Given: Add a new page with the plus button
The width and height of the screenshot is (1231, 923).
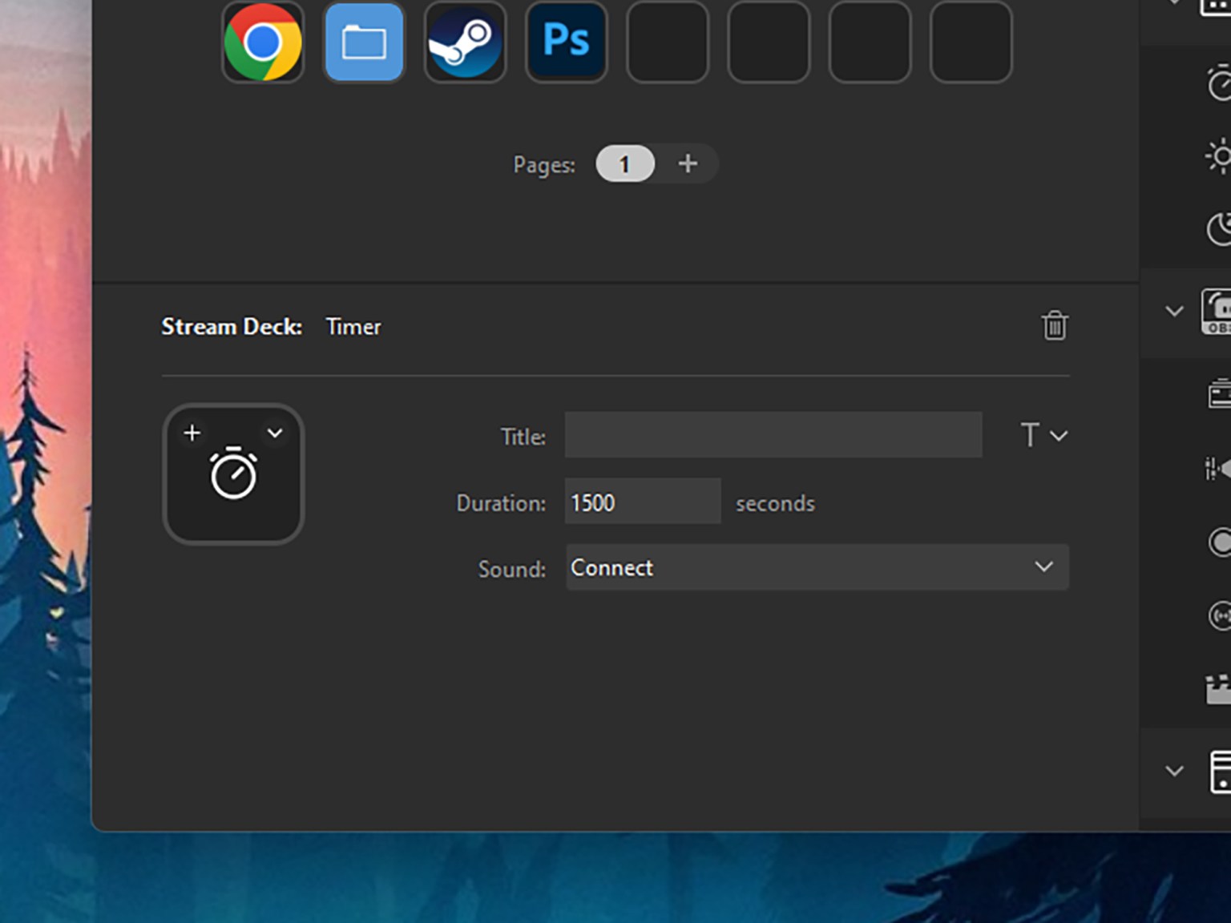Looking at the screenshot, I should pyautogui.click(x=688, y=163).
